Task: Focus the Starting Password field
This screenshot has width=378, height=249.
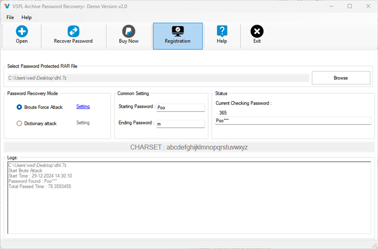Action: 181,108
